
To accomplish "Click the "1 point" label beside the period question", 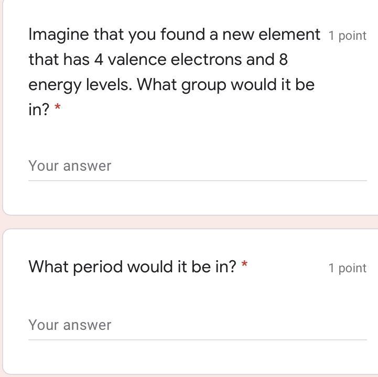I will tap(347, 268).
